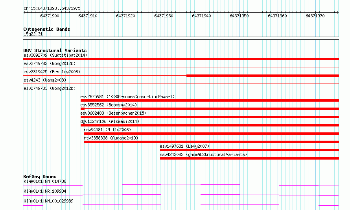Image resolution: width=350 pixels, height=210 pixels.
Task: Click the red bar of nsv3358338
Action: [212, 142]
